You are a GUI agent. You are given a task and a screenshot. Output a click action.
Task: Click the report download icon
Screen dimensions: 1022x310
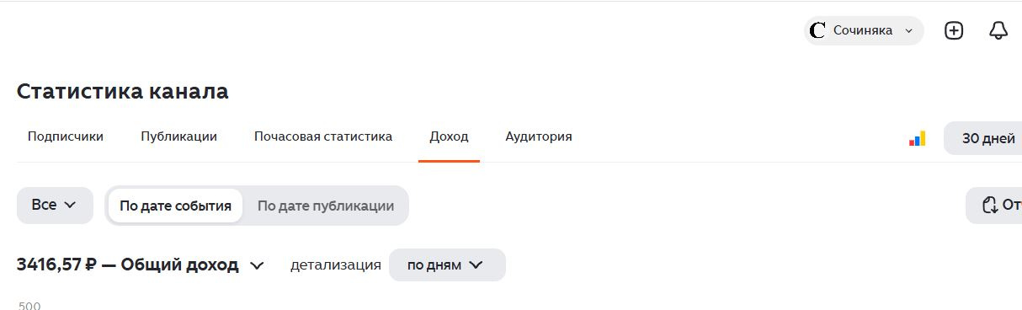(990, 205)
